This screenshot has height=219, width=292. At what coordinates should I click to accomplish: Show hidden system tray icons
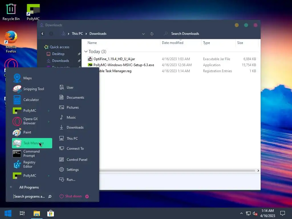tap(241, 213)
